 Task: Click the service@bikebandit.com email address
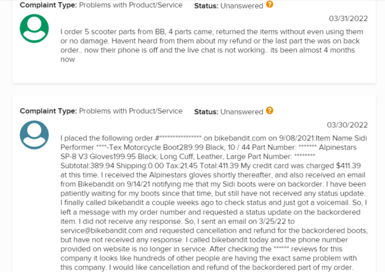pos(102,231)
